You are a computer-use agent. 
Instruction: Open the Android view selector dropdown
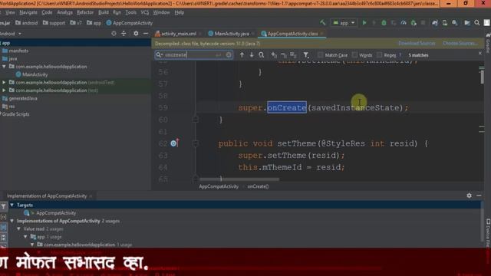tap(11, 33)
